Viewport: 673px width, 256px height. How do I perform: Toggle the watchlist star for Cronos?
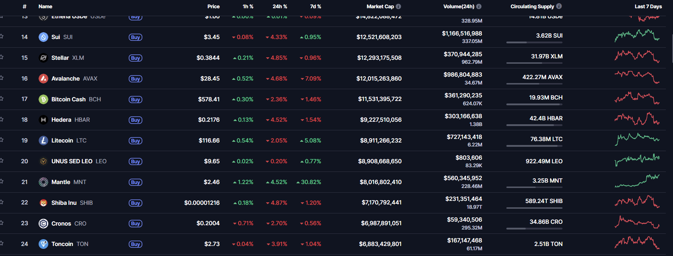click(1, 223)
